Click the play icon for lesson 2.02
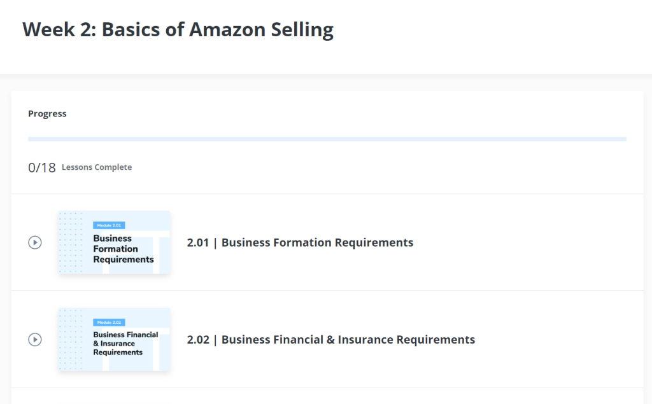 tap(35, 340)
